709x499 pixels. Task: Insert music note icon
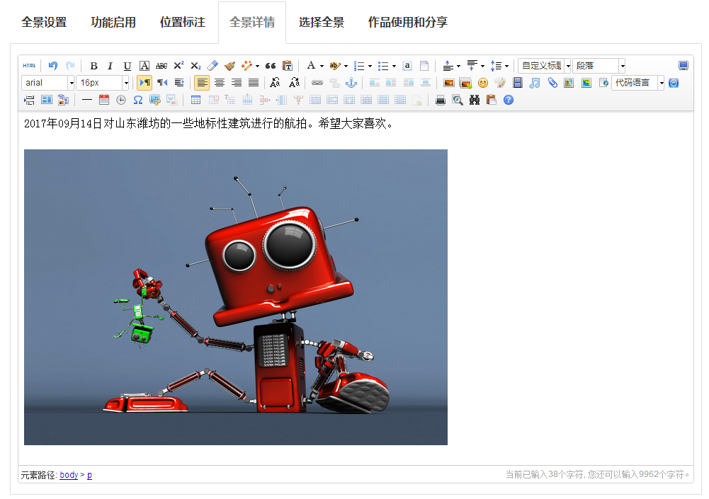click(535, 83)
